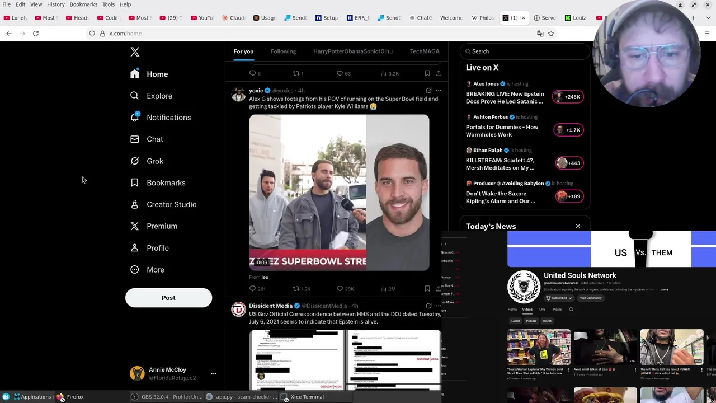The width and height of the screenshot is (716, 403).
Task: Play the Super Bowl streaker video
Action: [x=339, y=193]
